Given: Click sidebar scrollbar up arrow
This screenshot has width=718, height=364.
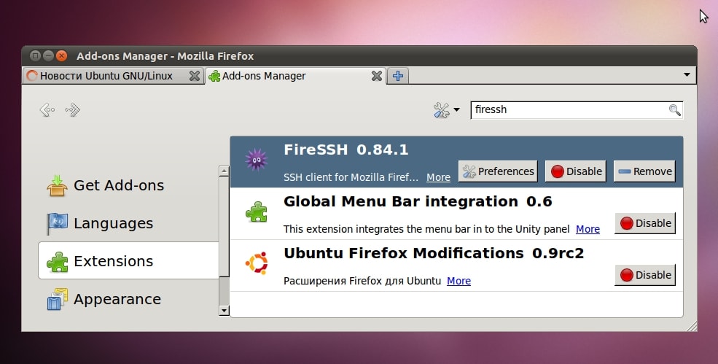Looking at the screenshot, I should (x=224, y=171).
